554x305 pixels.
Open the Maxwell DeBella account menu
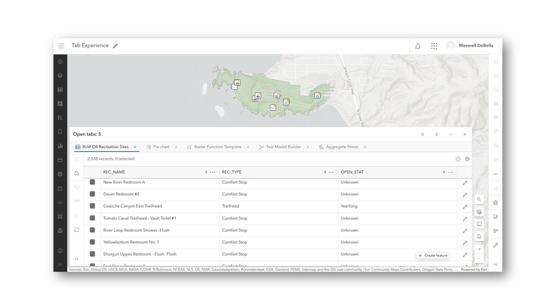coord(470,46)
